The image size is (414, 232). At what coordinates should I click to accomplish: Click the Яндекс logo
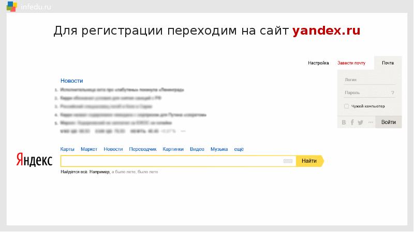(34, 160)
